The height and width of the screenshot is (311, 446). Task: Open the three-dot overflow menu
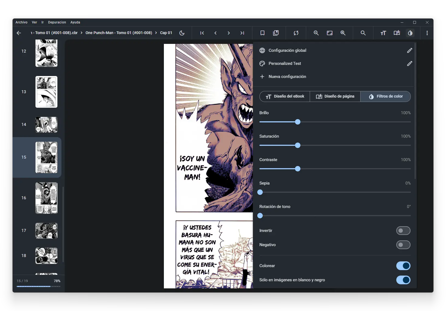pos(427,33)
